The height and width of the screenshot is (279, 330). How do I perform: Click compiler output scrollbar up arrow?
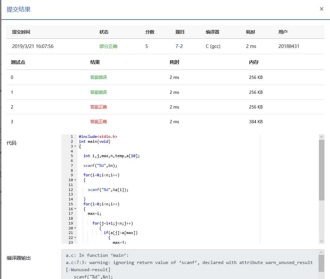[x=321, y=252]
